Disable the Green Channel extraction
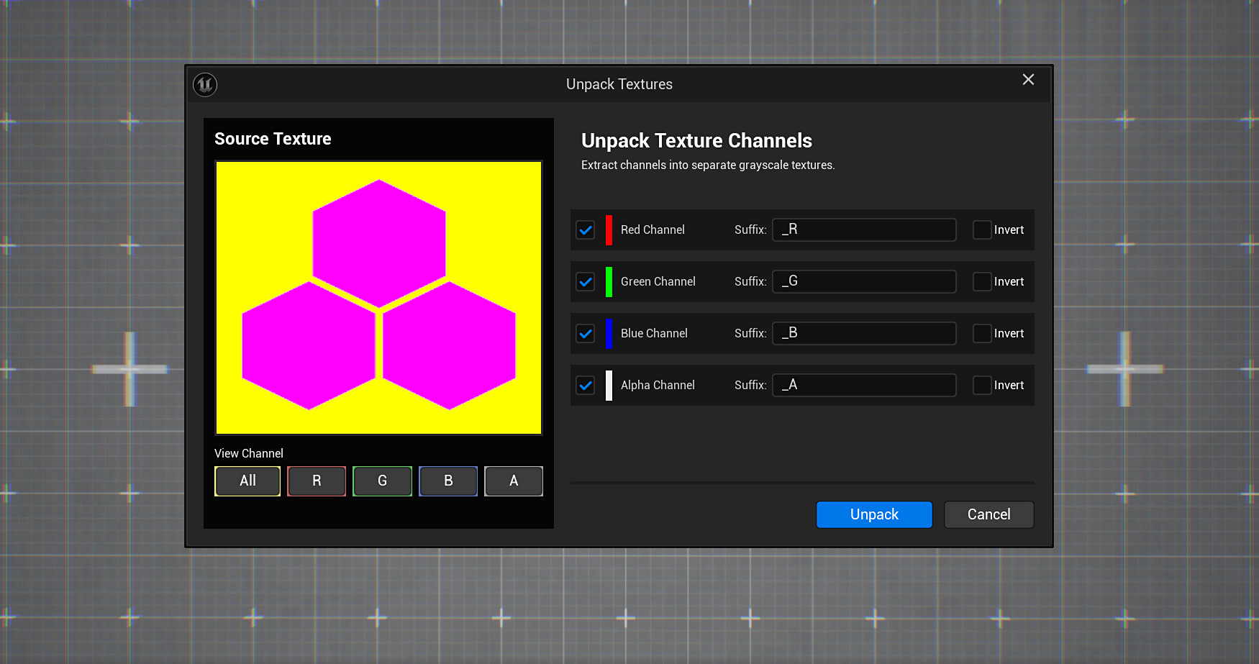Screen dimensions: 1259x664 click(x=585, y=281)
